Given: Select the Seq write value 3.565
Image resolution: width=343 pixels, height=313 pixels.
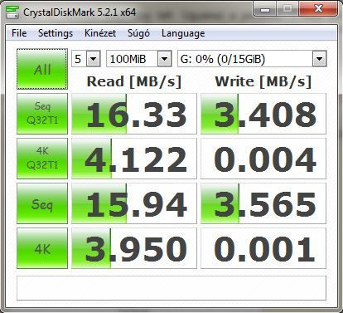Looking at the screenshot, I should [263, 203].
